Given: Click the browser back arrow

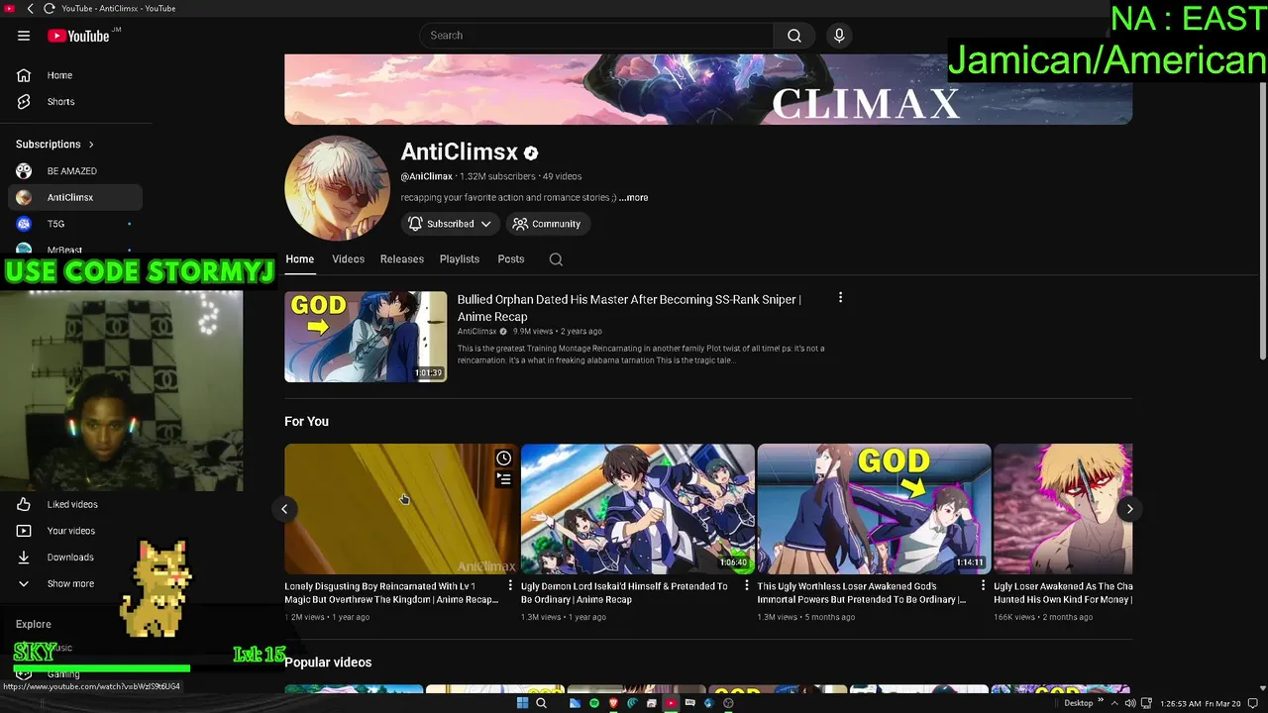Looking at the screenshot, I should coord(31,9).
